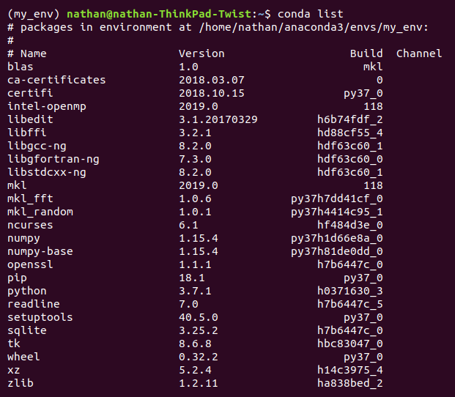The width and height of the screenshot is (455, 397).
Task: Click the mkl_fft build string py37h7dd41cf_0
Action: pos(337,199)
